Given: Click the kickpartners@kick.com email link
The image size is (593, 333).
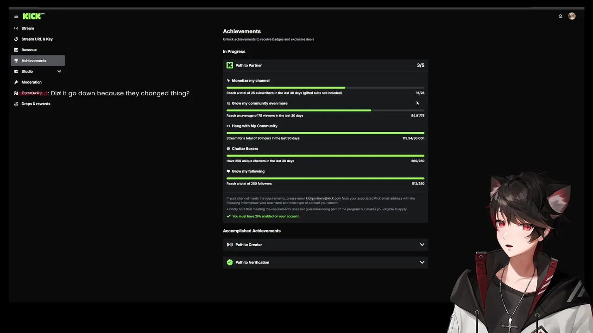Looking at the screenshot, I should pyautogui.click(x=323, y=198).
